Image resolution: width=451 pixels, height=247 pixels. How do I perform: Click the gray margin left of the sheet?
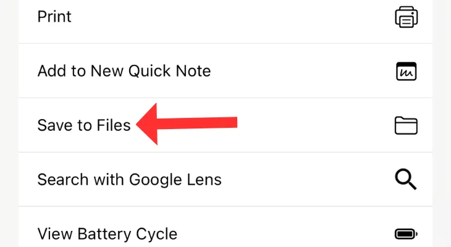click(x=9, y=124)
